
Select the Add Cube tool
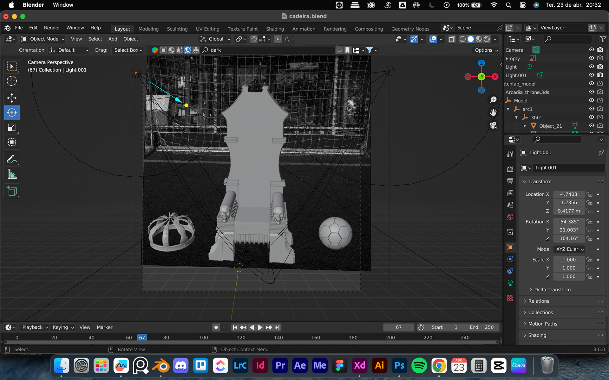12,191
